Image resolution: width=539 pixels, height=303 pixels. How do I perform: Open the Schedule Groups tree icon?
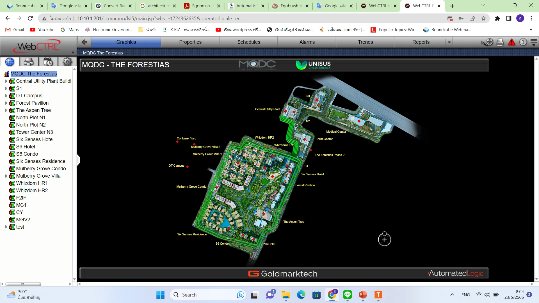tap(48, 62)
